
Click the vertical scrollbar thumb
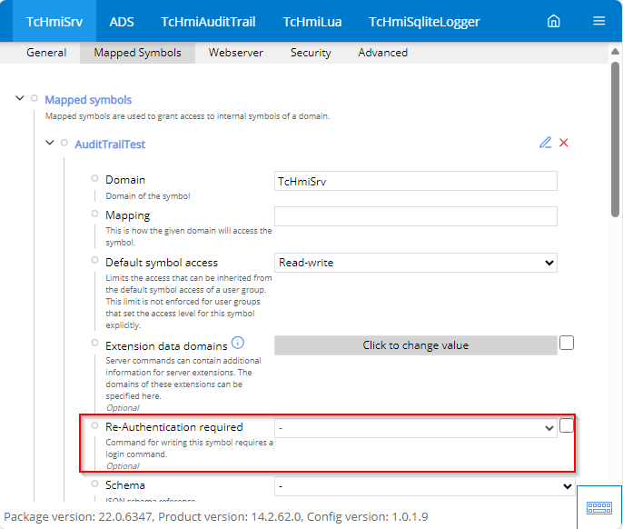tap(615, 139)
